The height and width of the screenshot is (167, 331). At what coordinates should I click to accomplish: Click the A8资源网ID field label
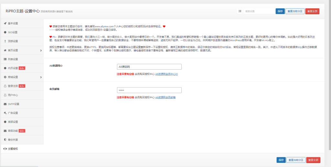coord(56,66)
